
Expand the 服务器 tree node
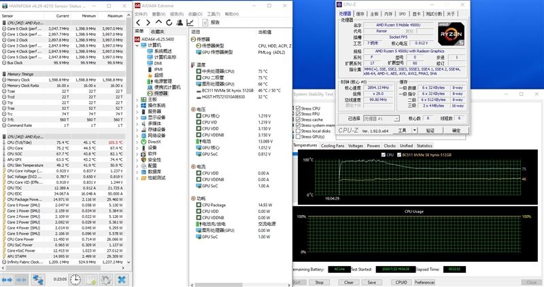coord(137,111)
